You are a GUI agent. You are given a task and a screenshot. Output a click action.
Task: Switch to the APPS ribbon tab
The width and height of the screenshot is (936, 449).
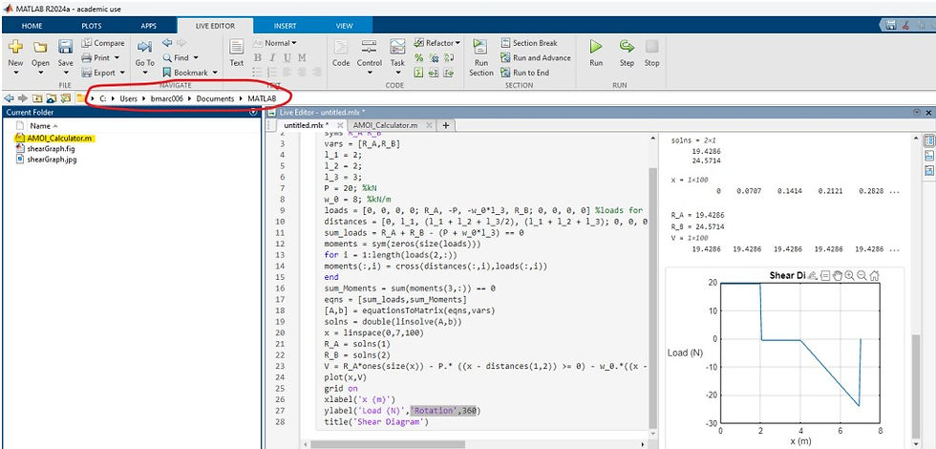149,26
